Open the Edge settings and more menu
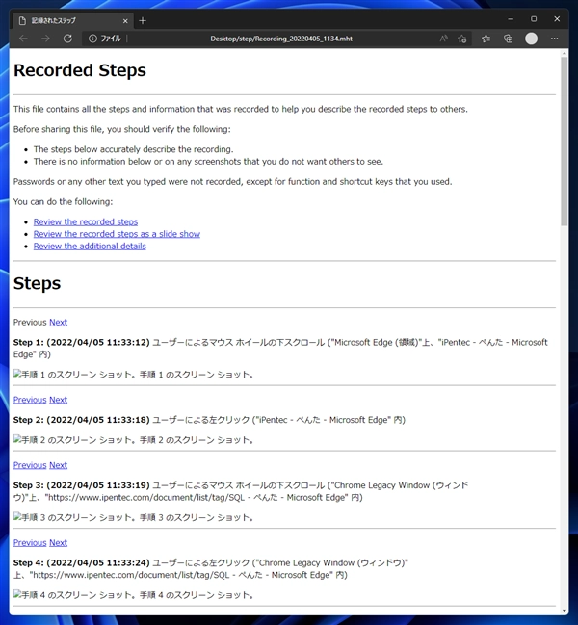578x625 pixels. (555, 39)
